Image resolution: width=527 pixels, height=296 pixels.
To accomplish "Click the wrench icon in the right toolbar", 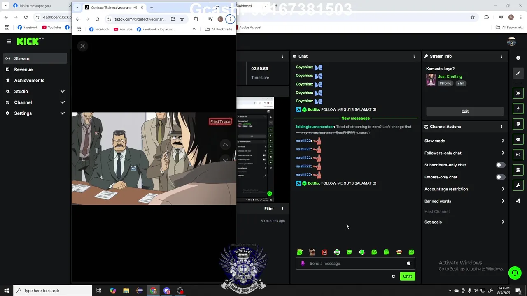I will (x=518, y=185).
